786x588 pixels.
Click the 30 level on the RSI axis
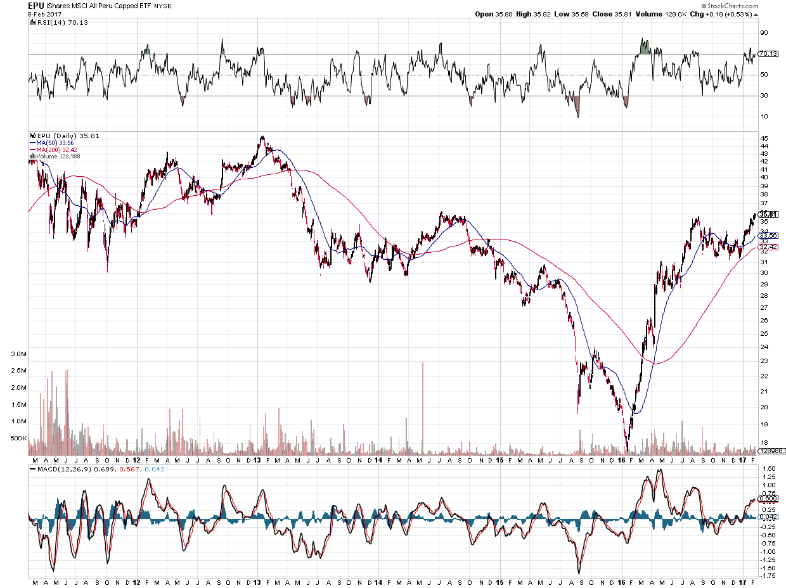tap(764, 96)
